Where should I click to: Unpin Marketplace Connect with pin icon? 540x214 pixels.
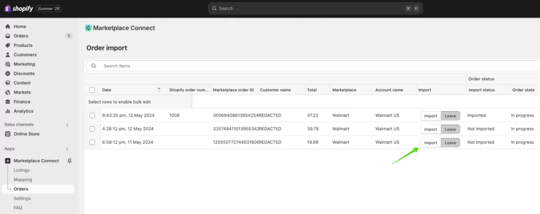[x=69, y=161]
